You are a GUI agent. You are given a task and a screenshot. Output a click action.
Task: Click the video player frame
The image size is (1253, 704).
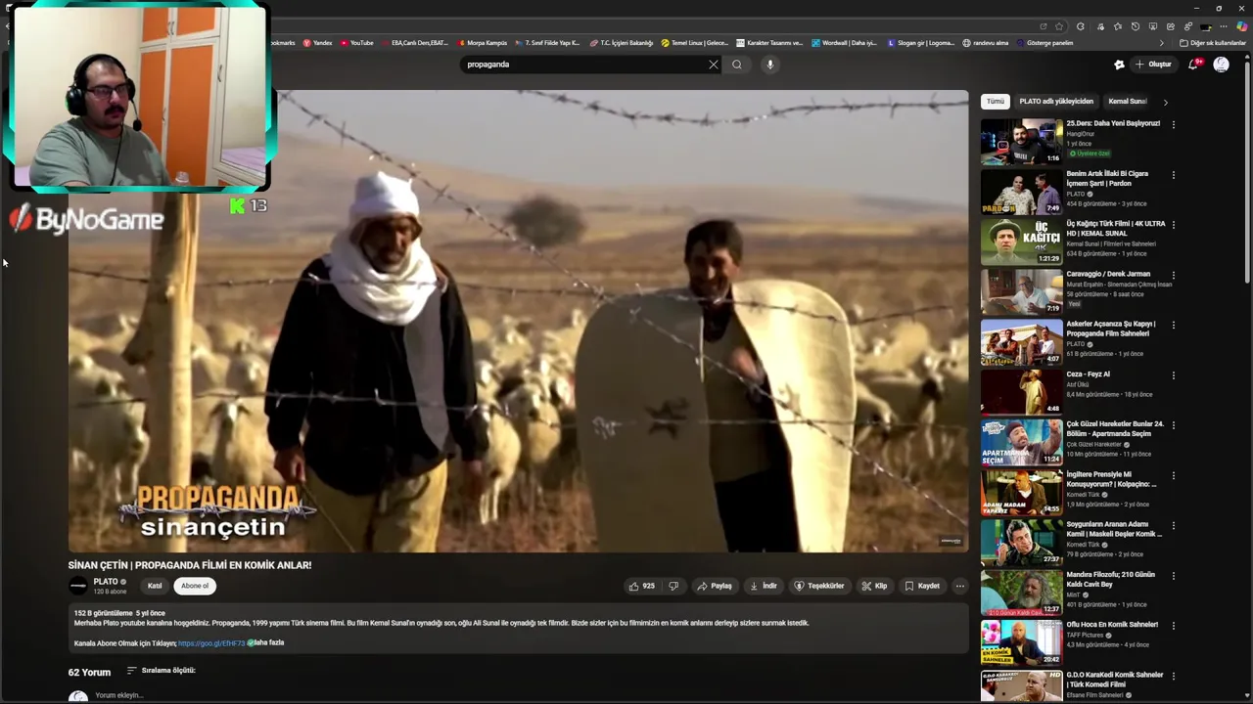click(x=518, y=321)
